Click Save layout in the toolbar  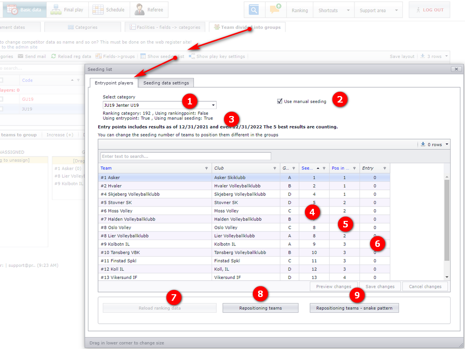[x=402, y=56]
